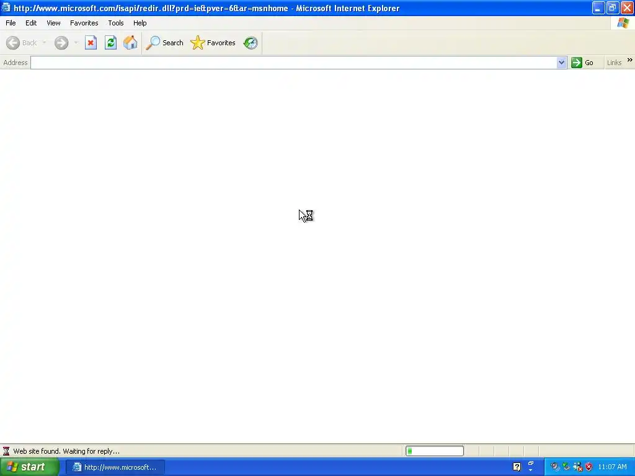The image size is (635, 476).
Task: Open the Search magnifier toolbar button
Action: pos(165,43)
